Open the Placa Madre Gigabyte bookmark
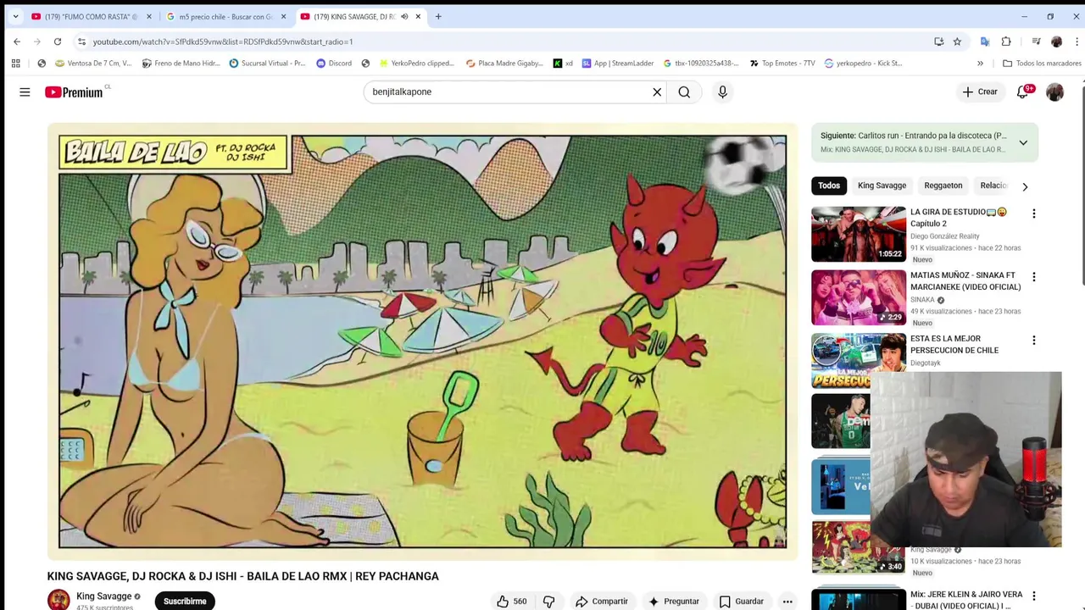This screenshot has height=610, width=1085. (505, 64)
